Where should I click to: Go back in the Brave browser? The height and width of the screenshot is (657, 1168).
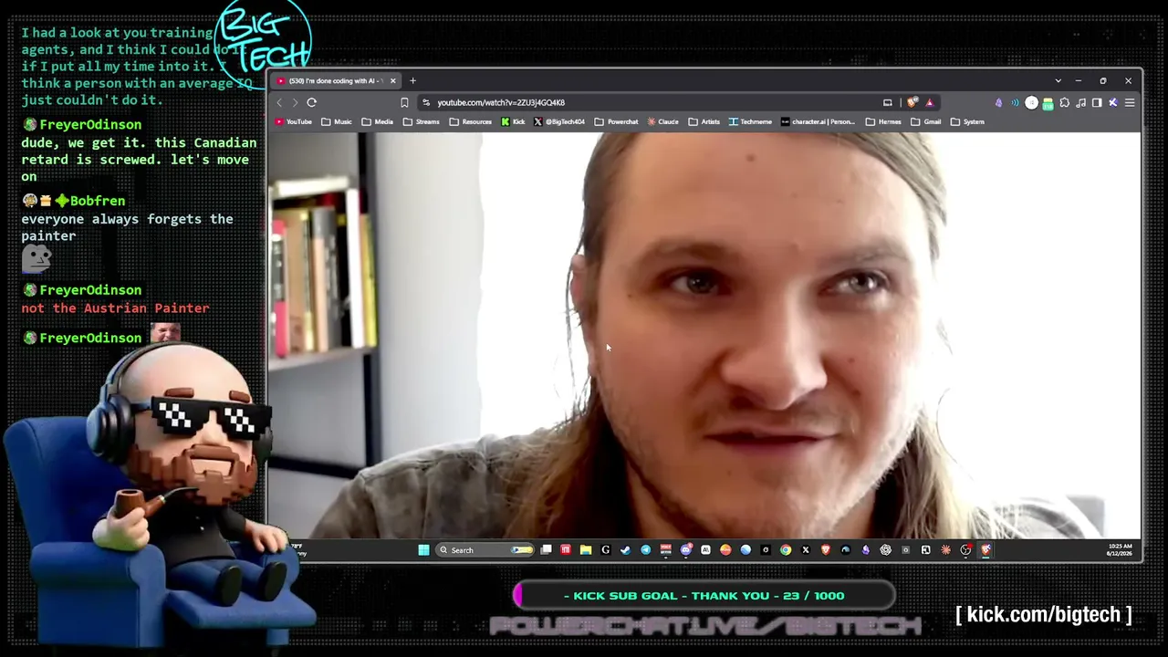(280, 102)
